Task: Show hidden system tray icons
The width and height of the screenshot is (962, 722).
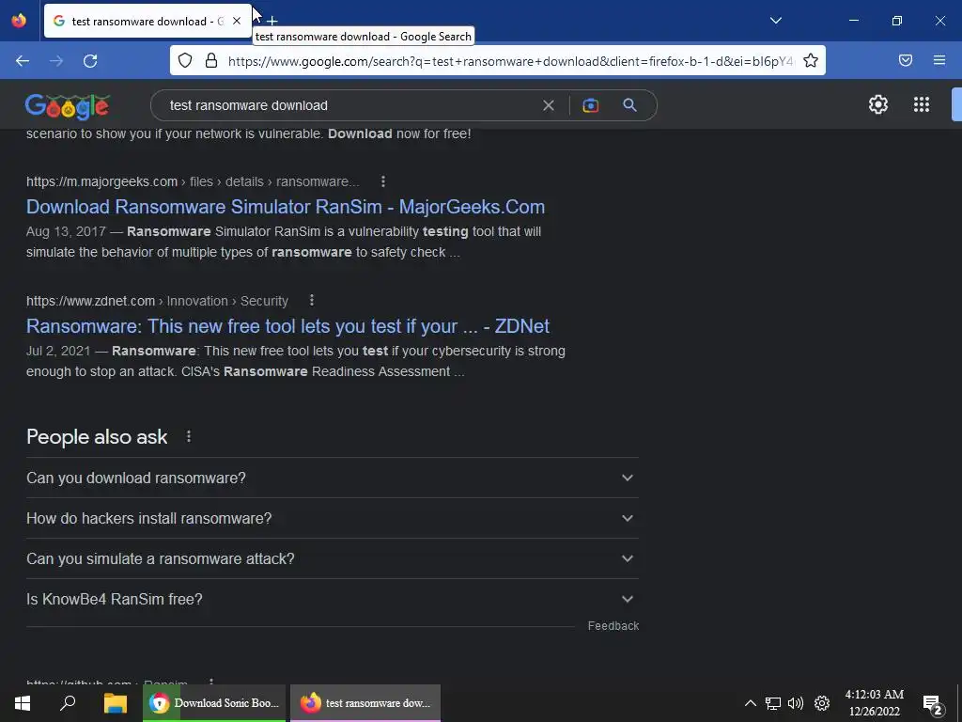Action: point(750,703)
